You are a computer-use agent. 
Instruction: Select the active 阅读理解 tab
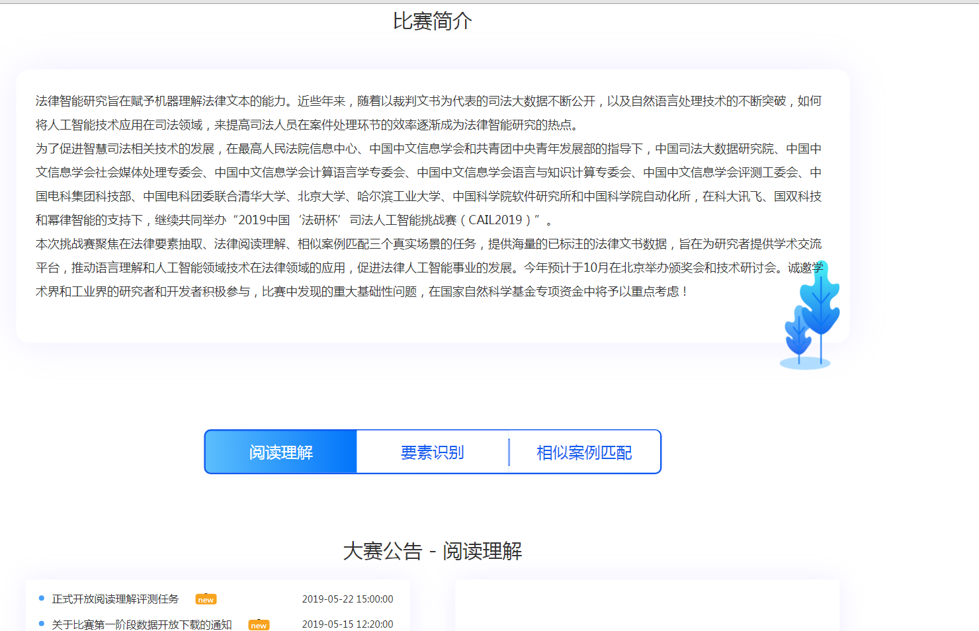click(x=280, y=452)
